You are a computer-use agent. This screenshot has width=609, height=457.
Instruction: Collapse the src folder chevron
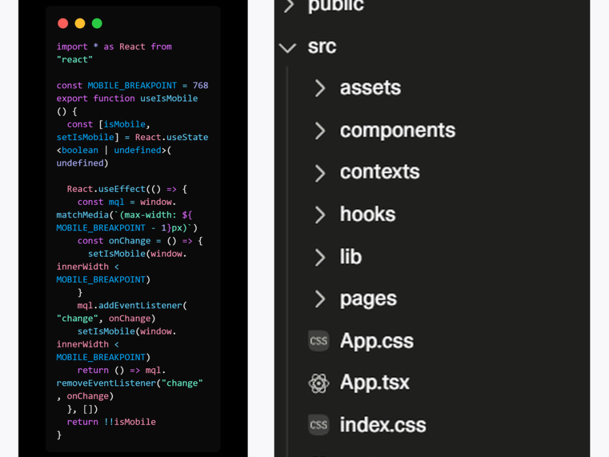(287, 48)
